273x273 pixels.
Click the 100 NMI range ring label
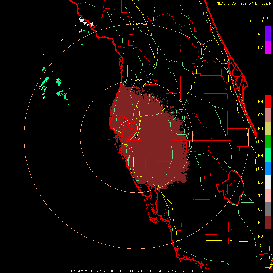(x=136, y=24)
